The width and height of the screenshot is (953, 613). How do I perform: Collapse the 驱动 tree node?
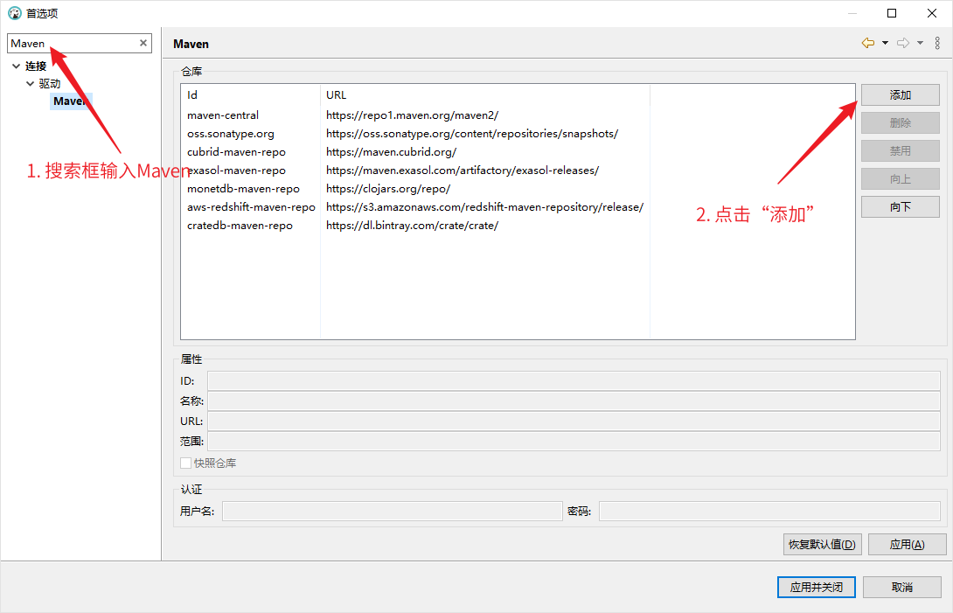point(31,84)
